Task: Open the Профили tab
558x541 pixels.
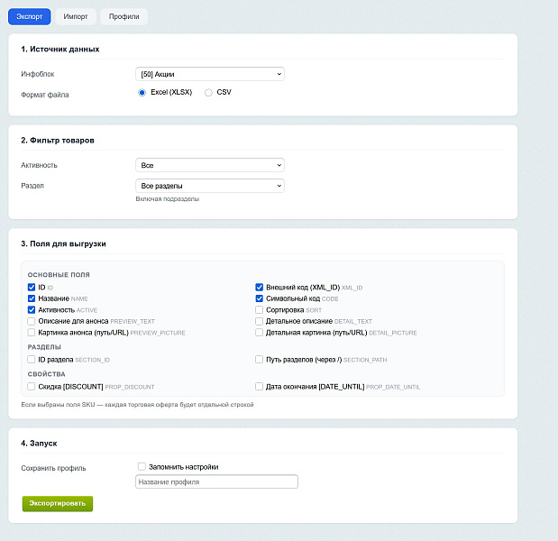Action: (123, 17)
